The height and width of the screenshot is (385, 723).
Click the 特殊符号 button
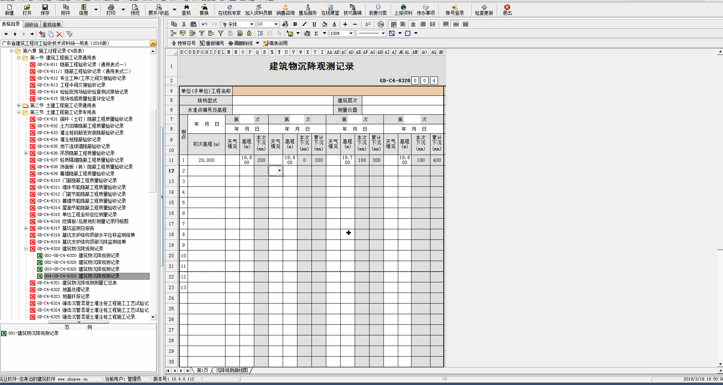pyautogui.click(x=183, y=43)
